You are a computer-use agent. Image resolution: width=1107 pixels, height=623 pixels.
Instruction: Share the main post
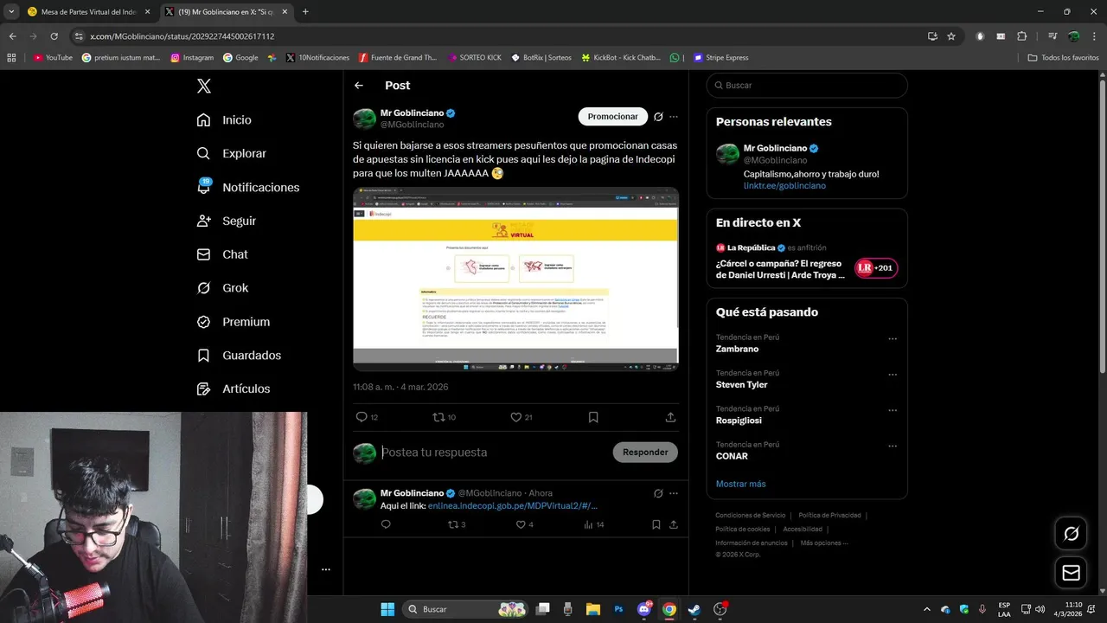pyautogui.click(x=670, y=417)
